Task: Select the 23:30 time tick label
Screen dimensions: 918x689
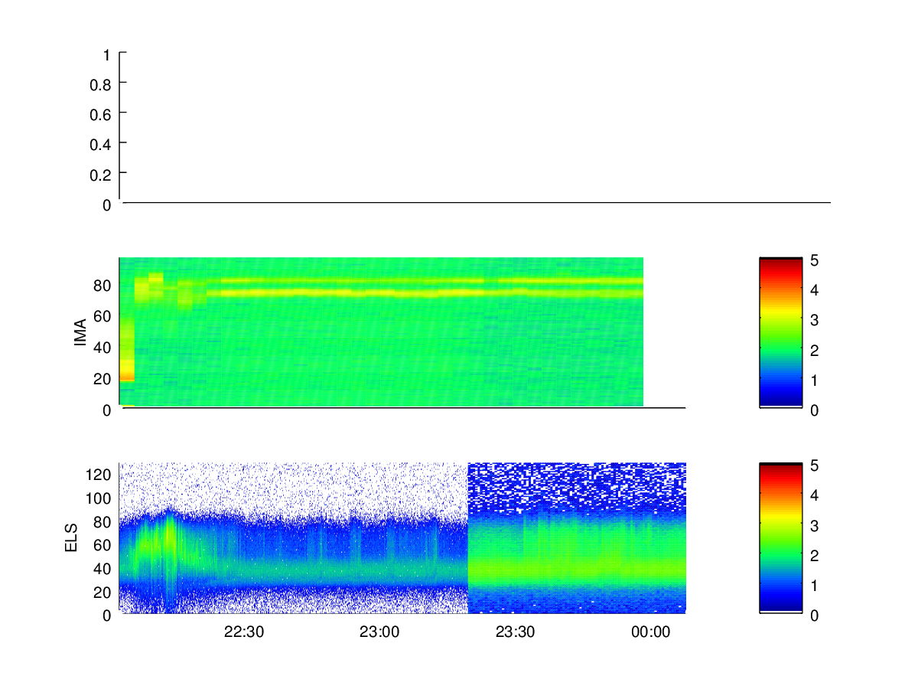Action: [516, 632]
